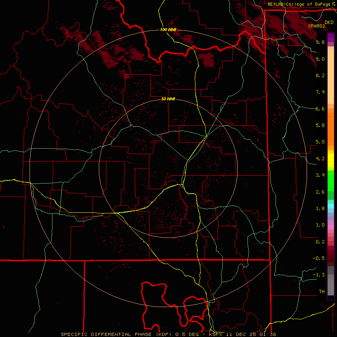Pick the orange segment of color bar
Screen dimensions: 337x337
pyautogui.click(x=331, y=129)
